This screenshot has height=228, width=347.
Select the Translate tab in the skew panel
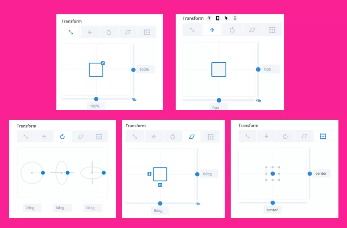pyautogui.click(x=154, y=137)
